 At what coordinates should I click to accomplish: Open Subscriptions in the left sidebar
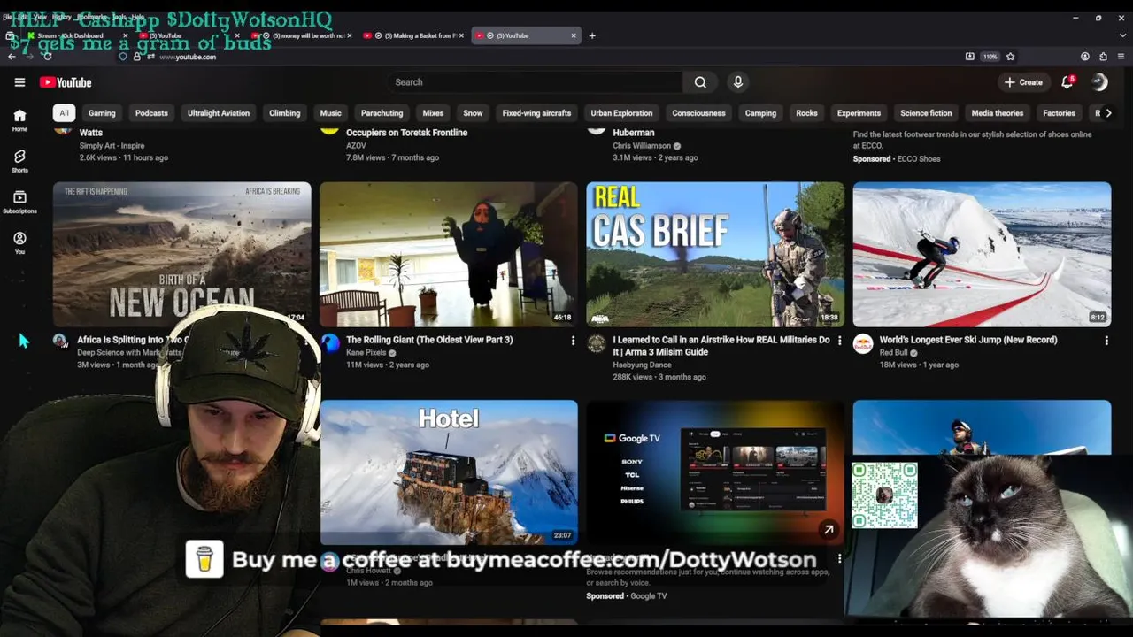(19, 202)
